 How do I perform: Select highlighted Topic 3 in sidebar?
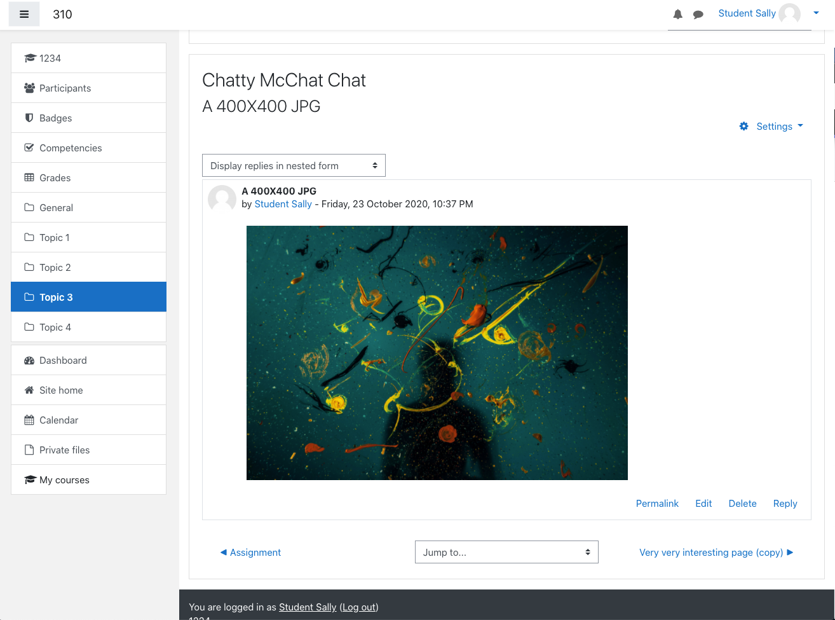point(89,297)
